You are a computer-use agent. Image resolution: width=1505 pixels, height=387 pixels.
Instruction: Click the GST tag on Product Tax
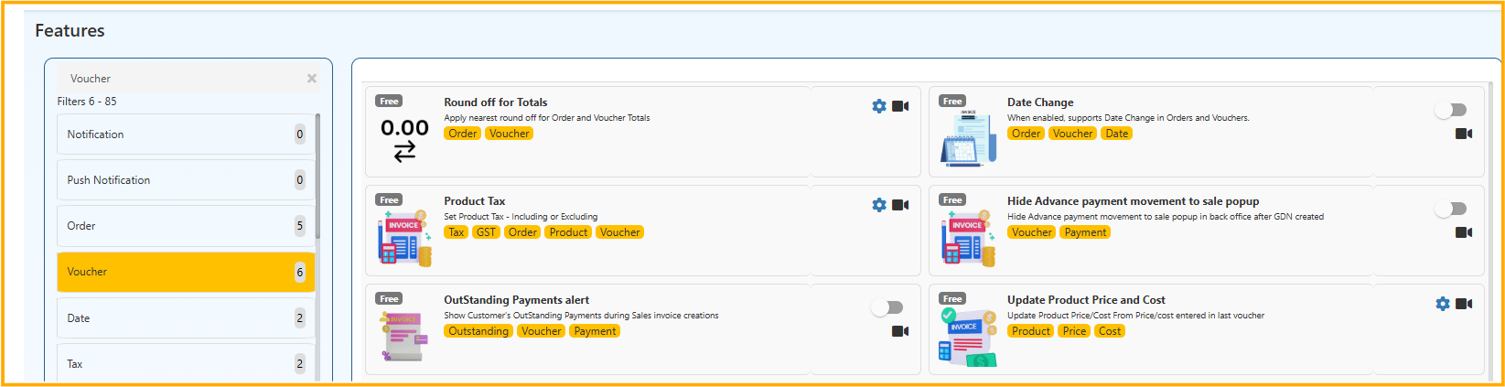pyautogui.click(x=486, y=232)
